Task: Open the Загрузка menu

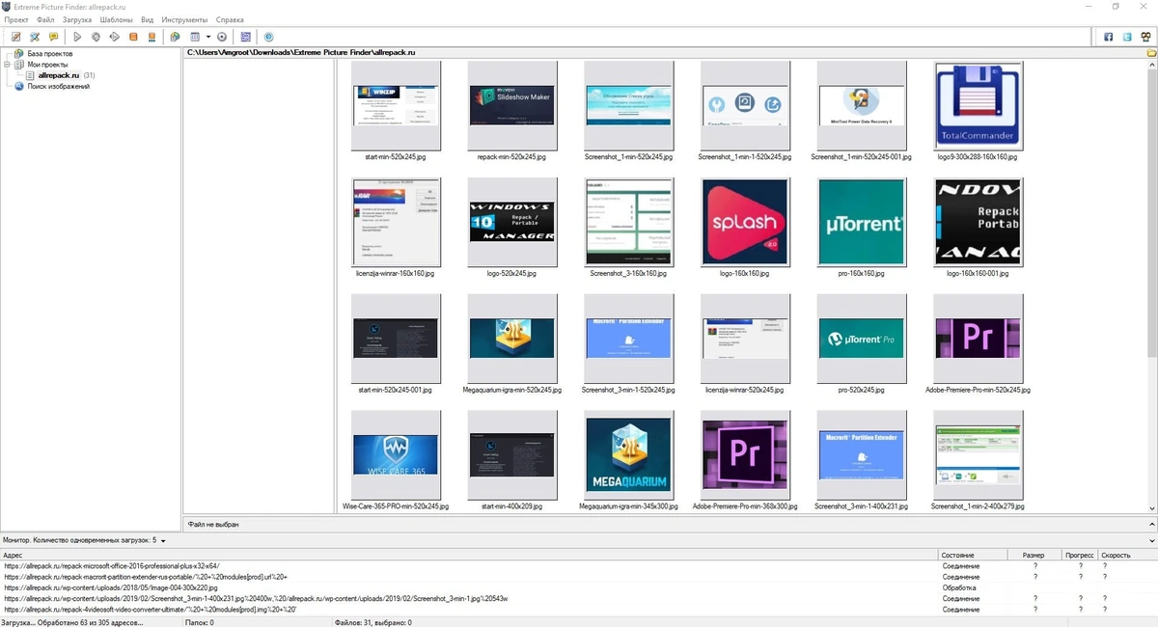Action: [x=77, y=19]
